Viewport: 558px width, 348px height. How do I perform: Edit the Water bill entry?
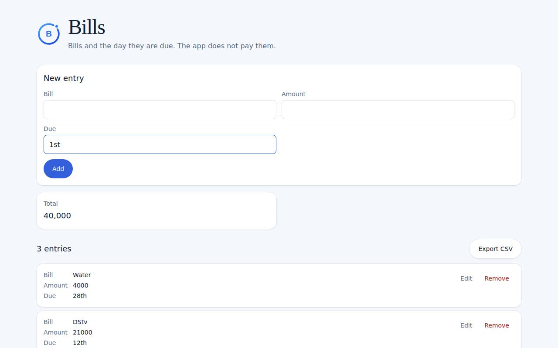466,278
